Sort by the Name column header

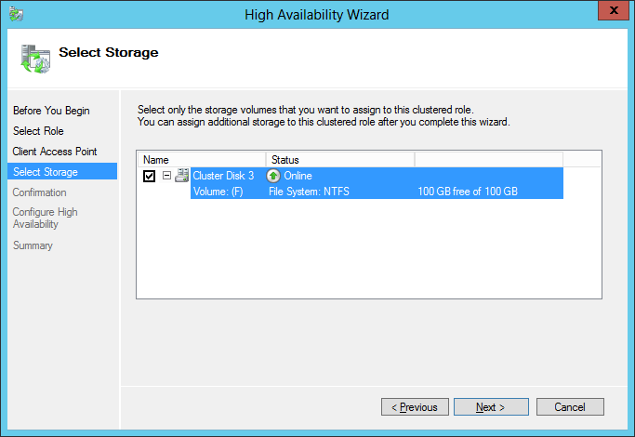pos(201,160)
